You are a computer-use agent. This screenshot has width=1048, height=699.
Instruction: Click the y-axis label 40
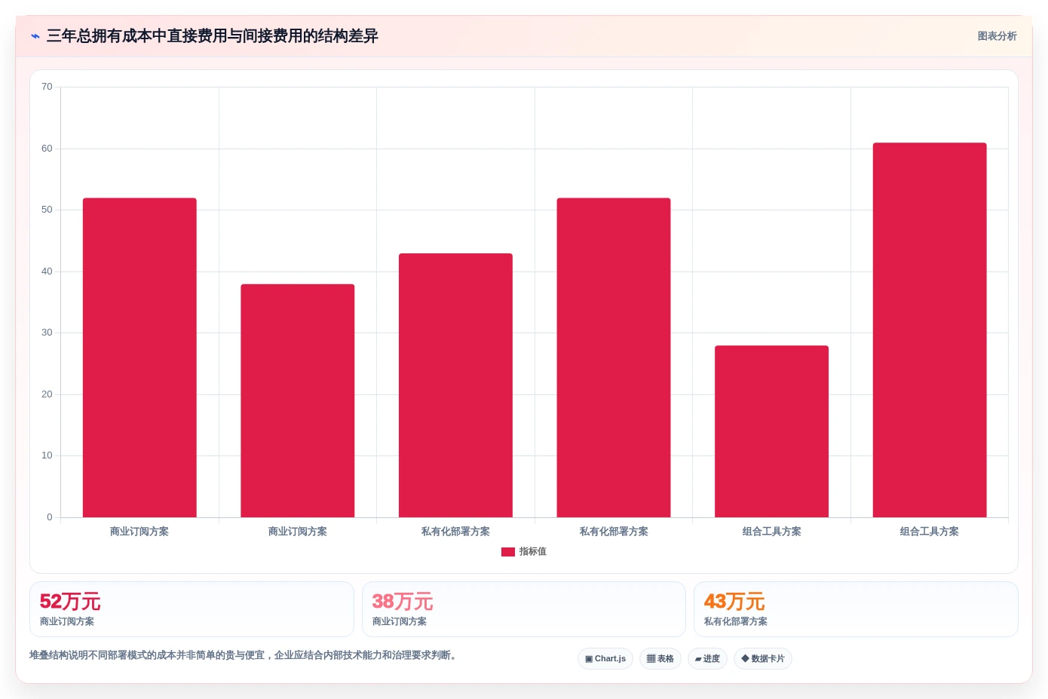tap(47, 271)
